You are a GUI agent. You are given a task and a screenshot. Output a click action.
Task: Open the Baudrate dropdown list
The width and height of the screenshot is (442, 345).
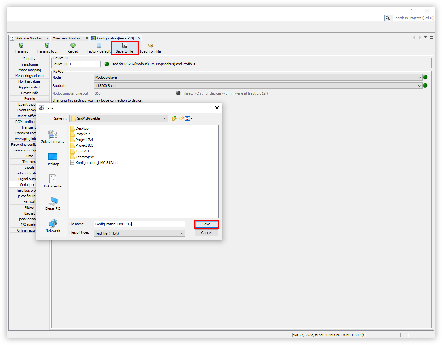(x=419, y=86)
